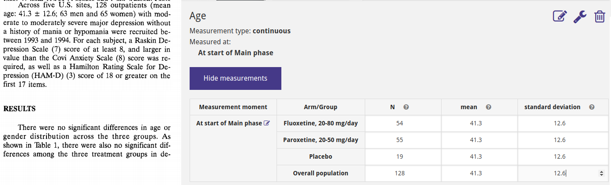This screenshot has width=611, height=185.
Task: Click the stepper arrows in Overall standard deviation
Action: (601, 174)
